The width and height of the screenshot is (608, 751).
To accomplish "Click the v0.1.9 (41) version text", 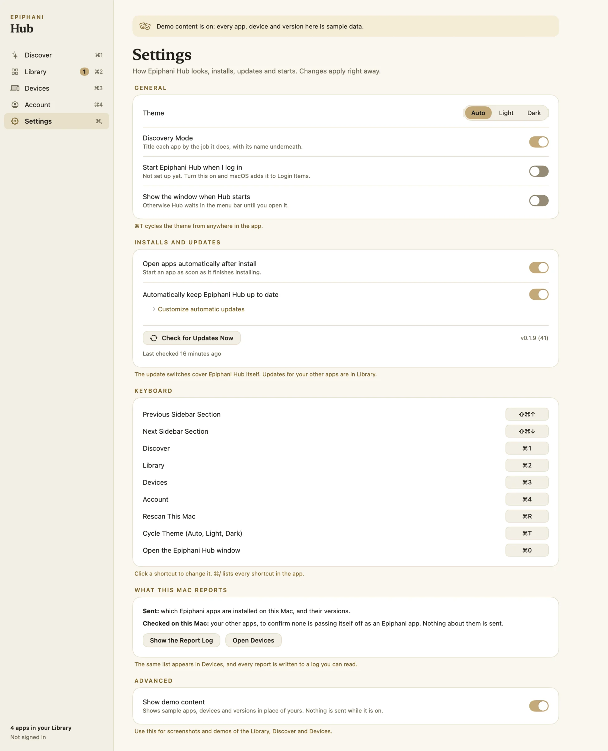I will (x=534, y=338).
